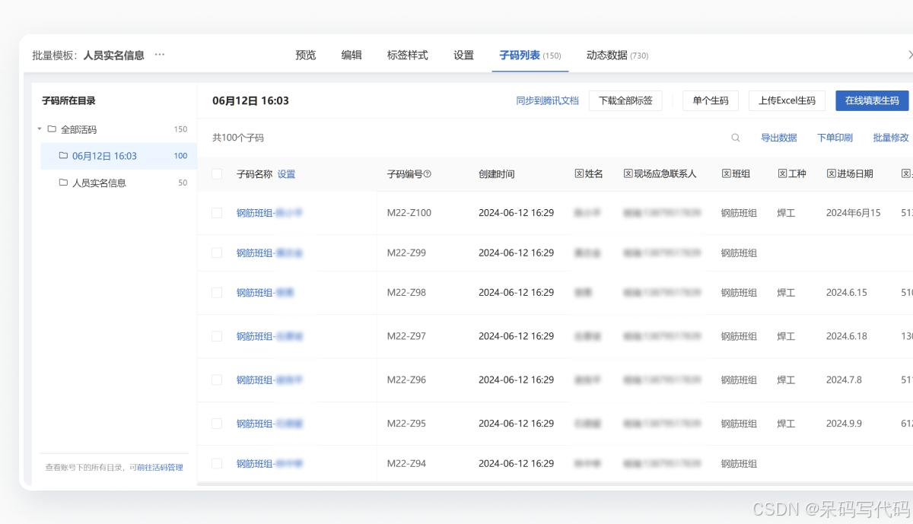Click the 2024.7.8 entry date cell
This screenshot has width=913, height=524.
click(x=844, y=380)
